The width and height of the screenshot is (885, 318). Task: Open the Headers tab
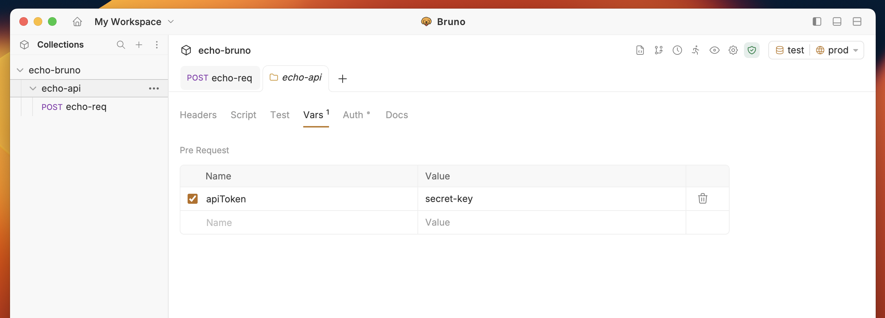point(198,115)
